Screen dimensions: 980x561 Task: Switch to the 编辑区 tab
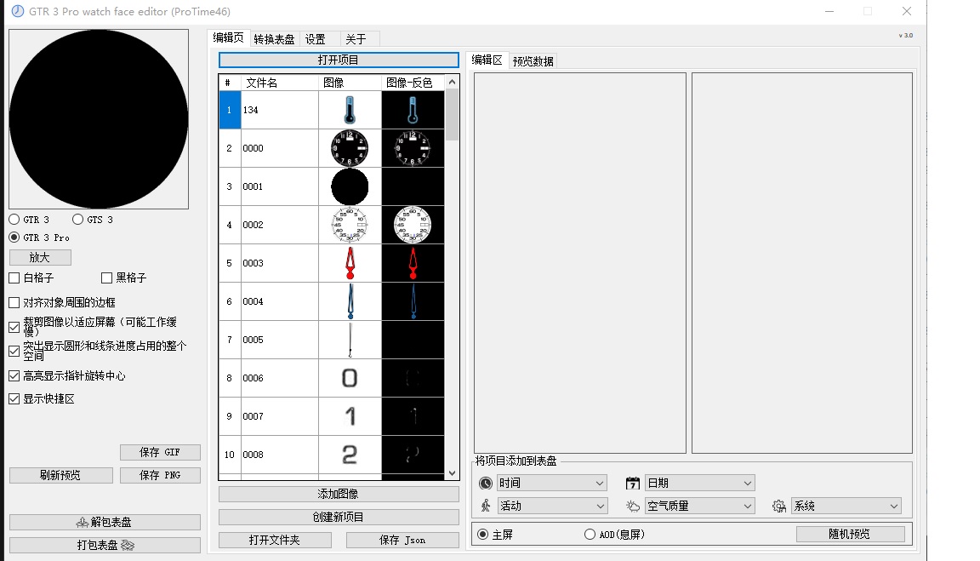pyautogui.click(x=487, y=60)
